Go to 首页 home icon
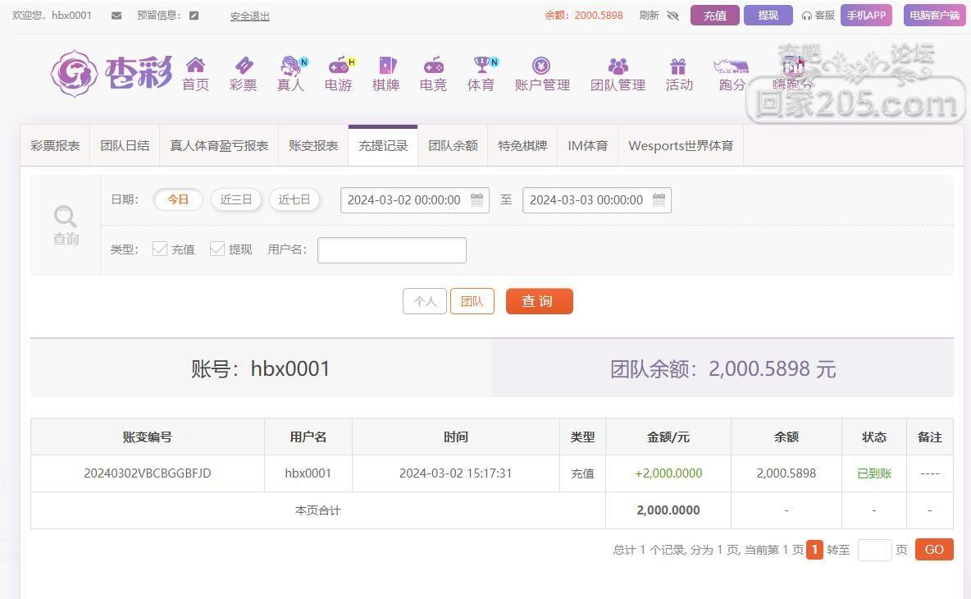The width and height of the screenshot is (971, 599). tap(196, 65)
